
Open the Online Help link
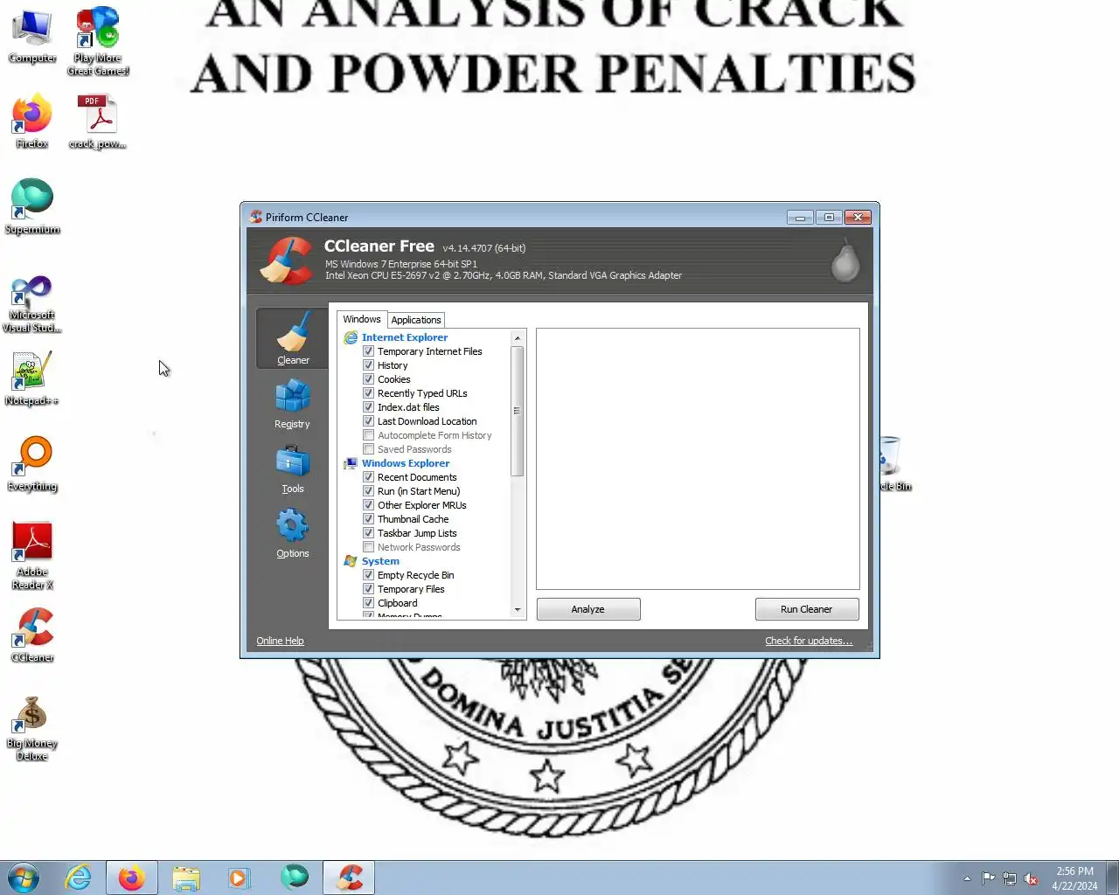(x=280, y=641)
